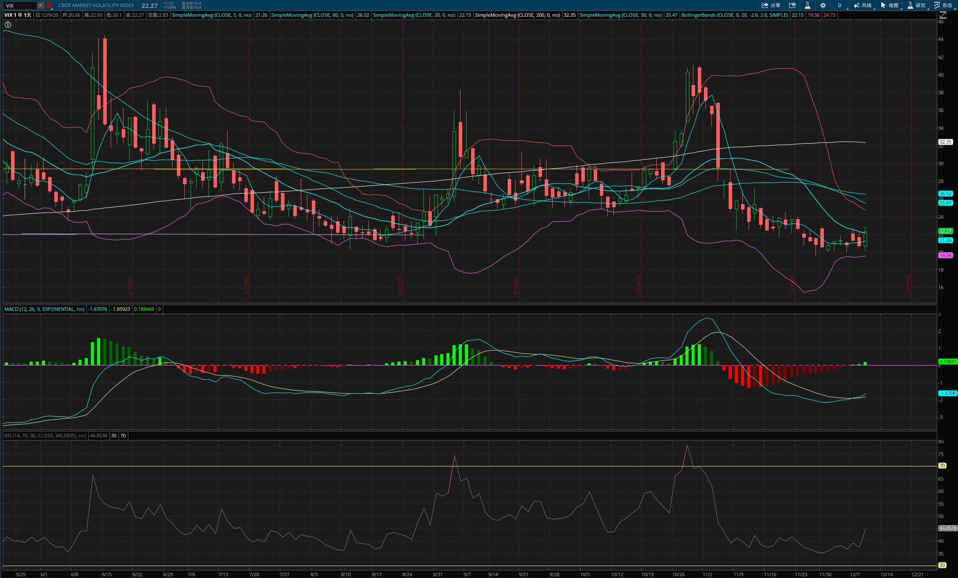Open the symbol info card icon

[792, 5]
